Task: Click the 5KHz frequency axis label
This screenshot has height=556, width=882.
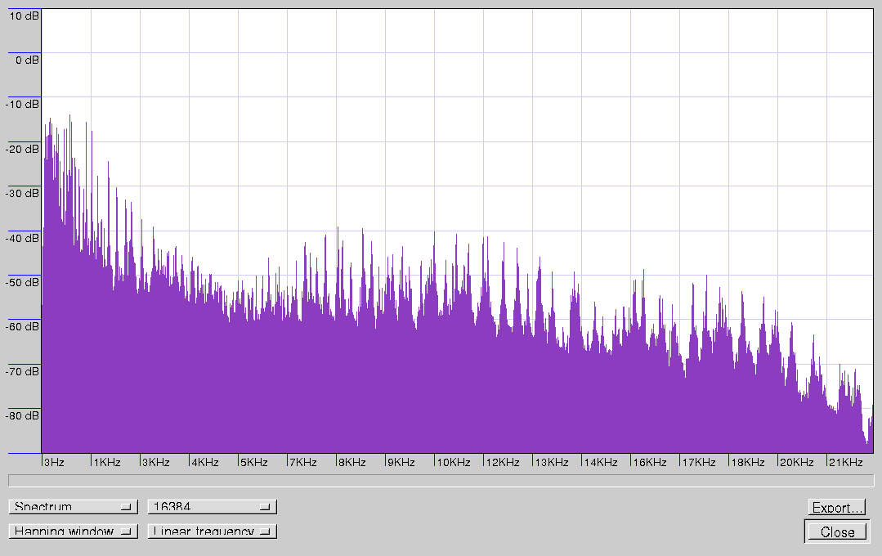Action: tap(254, 462)
